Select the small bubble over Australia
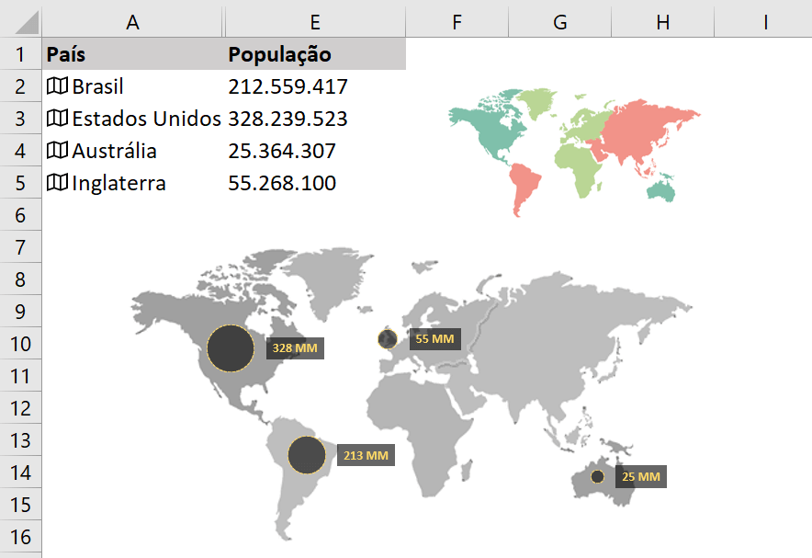 pyautogui.click(x=597, y=476)
